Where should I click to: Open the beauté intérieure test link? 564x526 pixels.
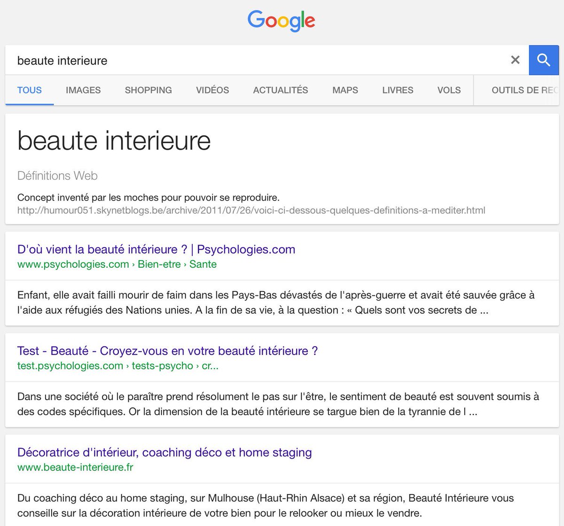167,351
